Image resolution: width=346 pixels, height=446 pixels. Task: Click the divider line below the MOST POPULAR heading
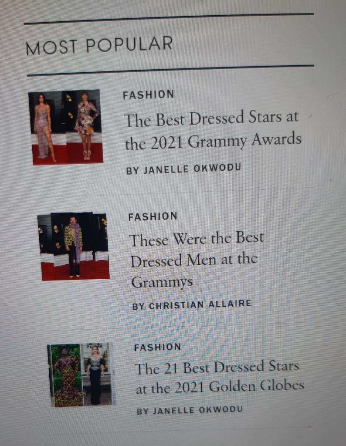(x=170, y=71)
